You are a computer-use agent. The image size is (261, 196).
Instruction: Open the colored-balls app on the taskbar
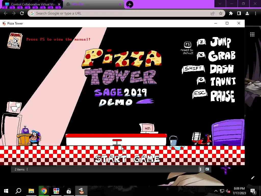56,191
